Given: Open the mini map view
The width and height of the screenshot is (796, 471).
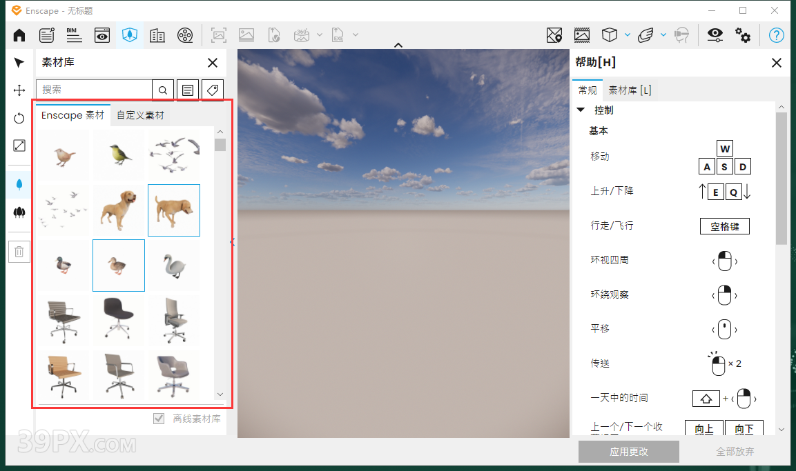Looking at the screenshot, I should (554, 34).
